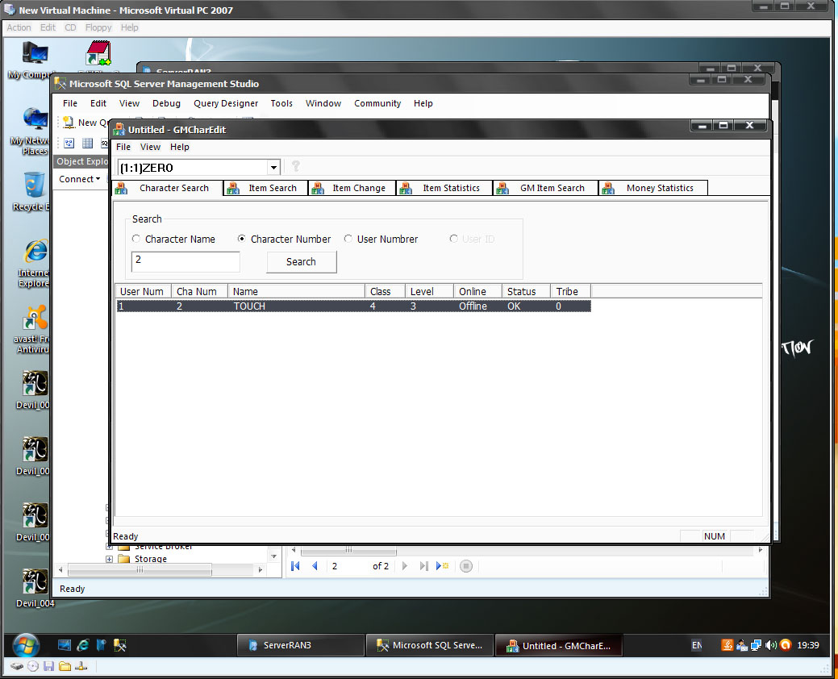Image resolution: width=838 pixels, height=679 pixels.
Task: Open the Tools menu in Management Studio
Action: 281,104
